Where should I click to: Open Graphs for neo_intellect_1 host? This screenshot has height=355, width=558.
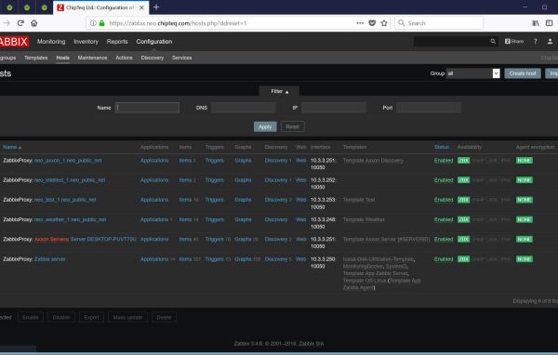(x=243, y=180)
